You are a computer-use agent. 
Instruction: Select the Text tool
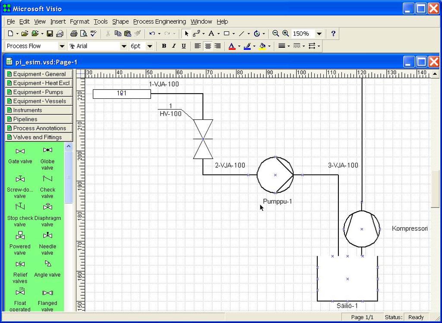(x=211, y=34)
